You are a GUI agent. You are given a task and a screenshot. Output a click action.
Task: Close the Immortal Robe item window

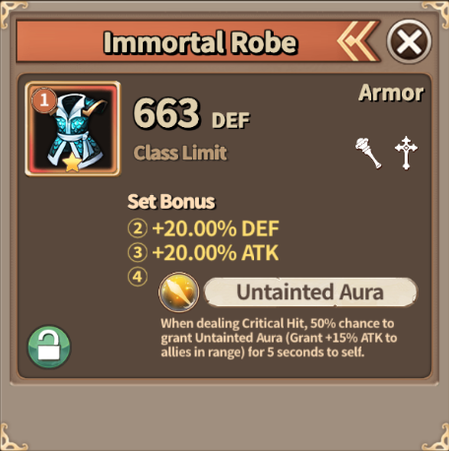(409, 41)
